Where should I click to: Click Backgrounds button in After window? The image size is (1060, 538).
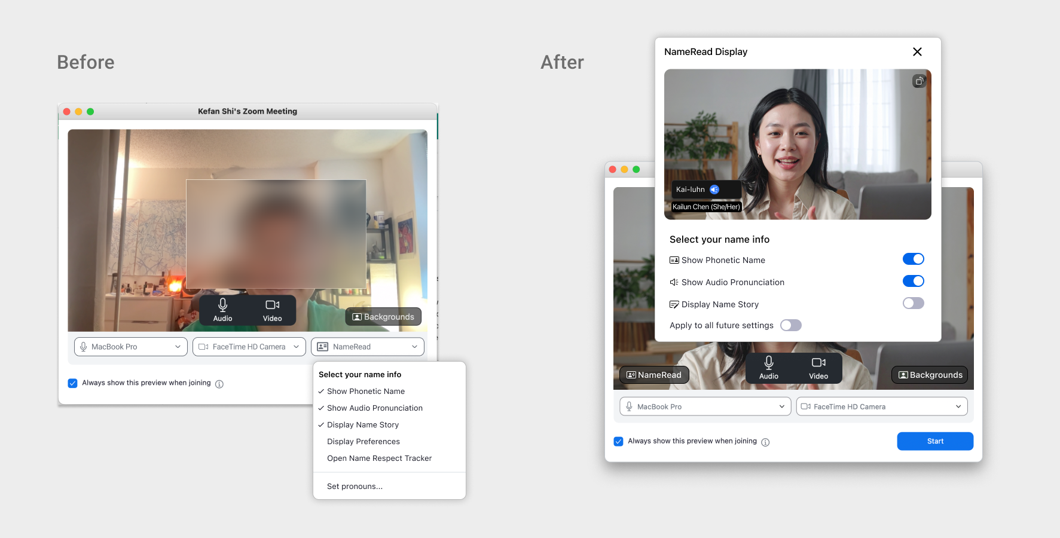pos(930,375)
